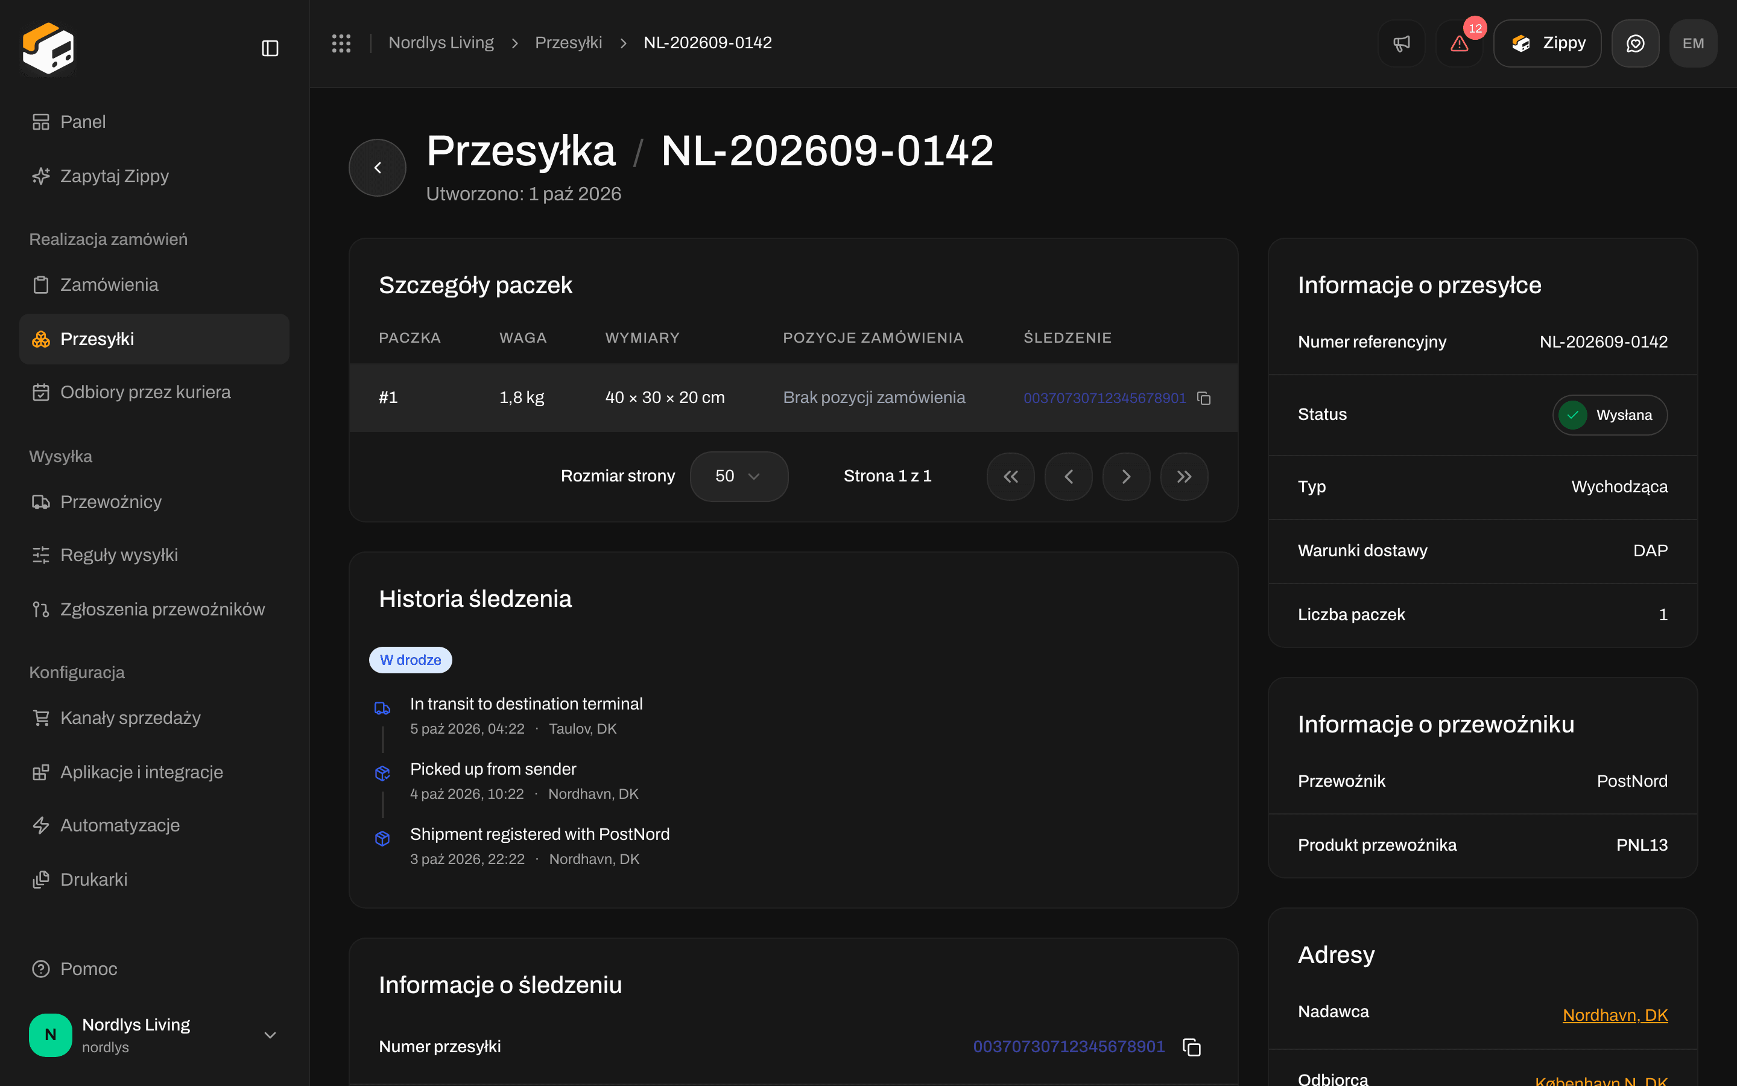Open Automatyzacje in the sidebar

click(154, 825)
